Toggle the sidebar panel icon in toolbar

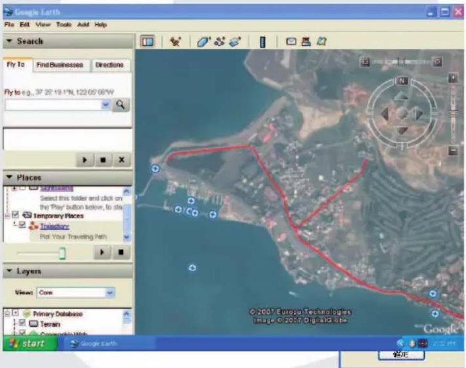point(147,41)
